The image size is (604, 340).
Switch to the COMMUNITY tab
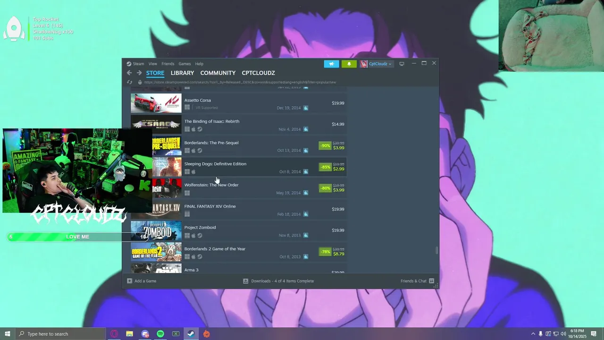point(218,73)
